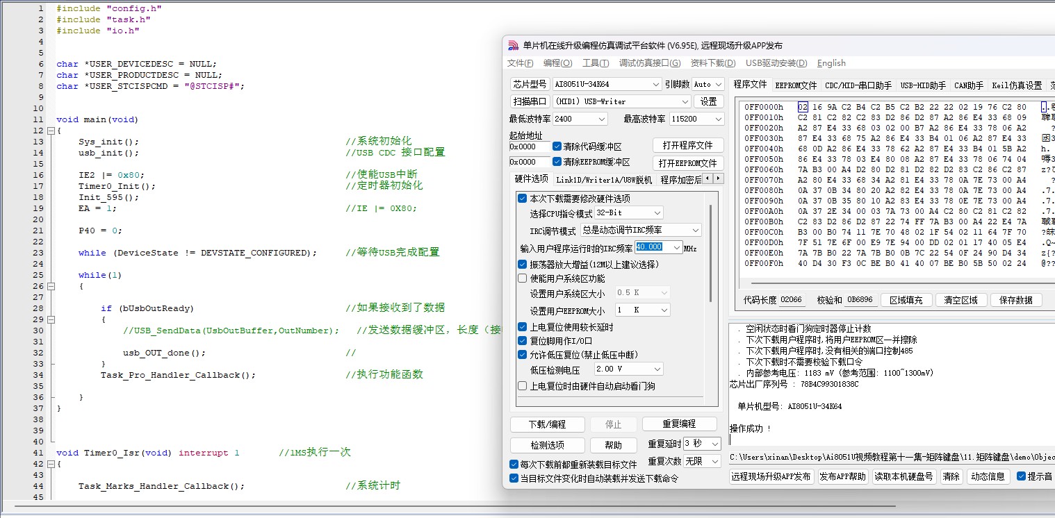
Task: Click the 设置 button
Action: click(708, 101)
